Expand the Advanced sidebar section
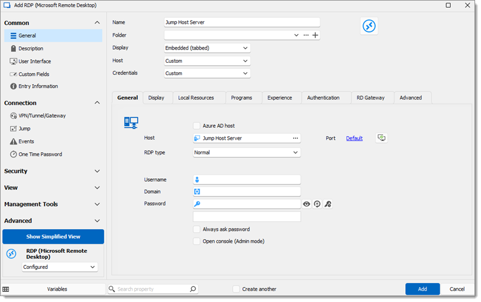Screen dimensions: 481x302 click(x=97, y=221)
